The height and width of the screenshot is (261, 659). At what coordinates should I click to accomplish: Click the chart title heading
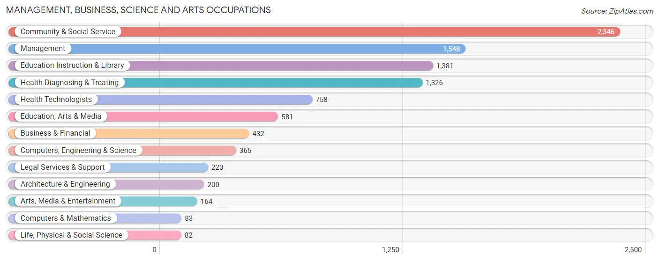(x=138, y=10)
